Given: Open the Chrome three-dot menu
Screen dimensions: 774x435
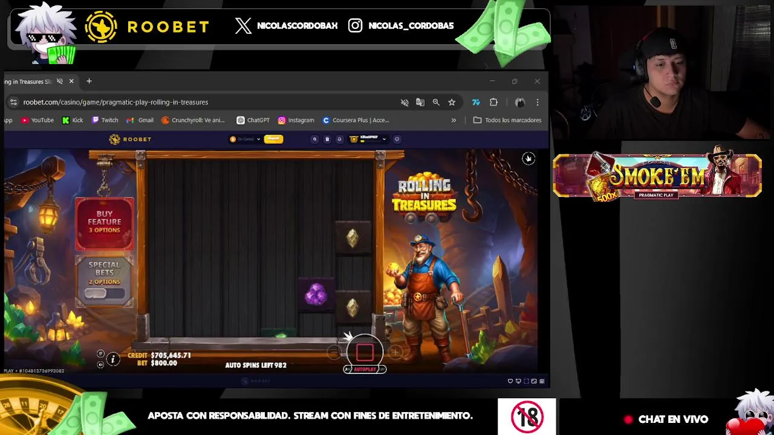Looking at the screenshot, I should [538, 103].
